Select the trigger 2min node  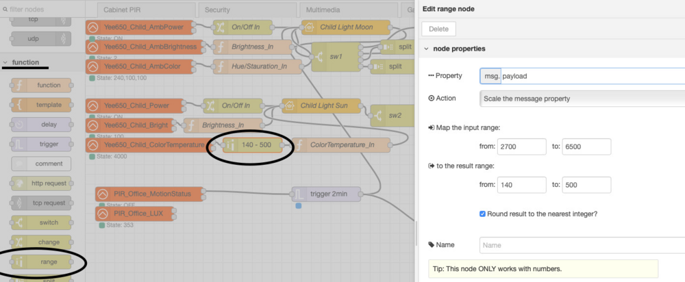(326, 194)
